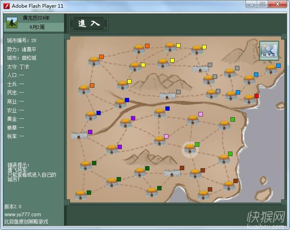Select the rightmost light-blue-flagged city
This screenshot has height=230, width=290.
point(271,70)
